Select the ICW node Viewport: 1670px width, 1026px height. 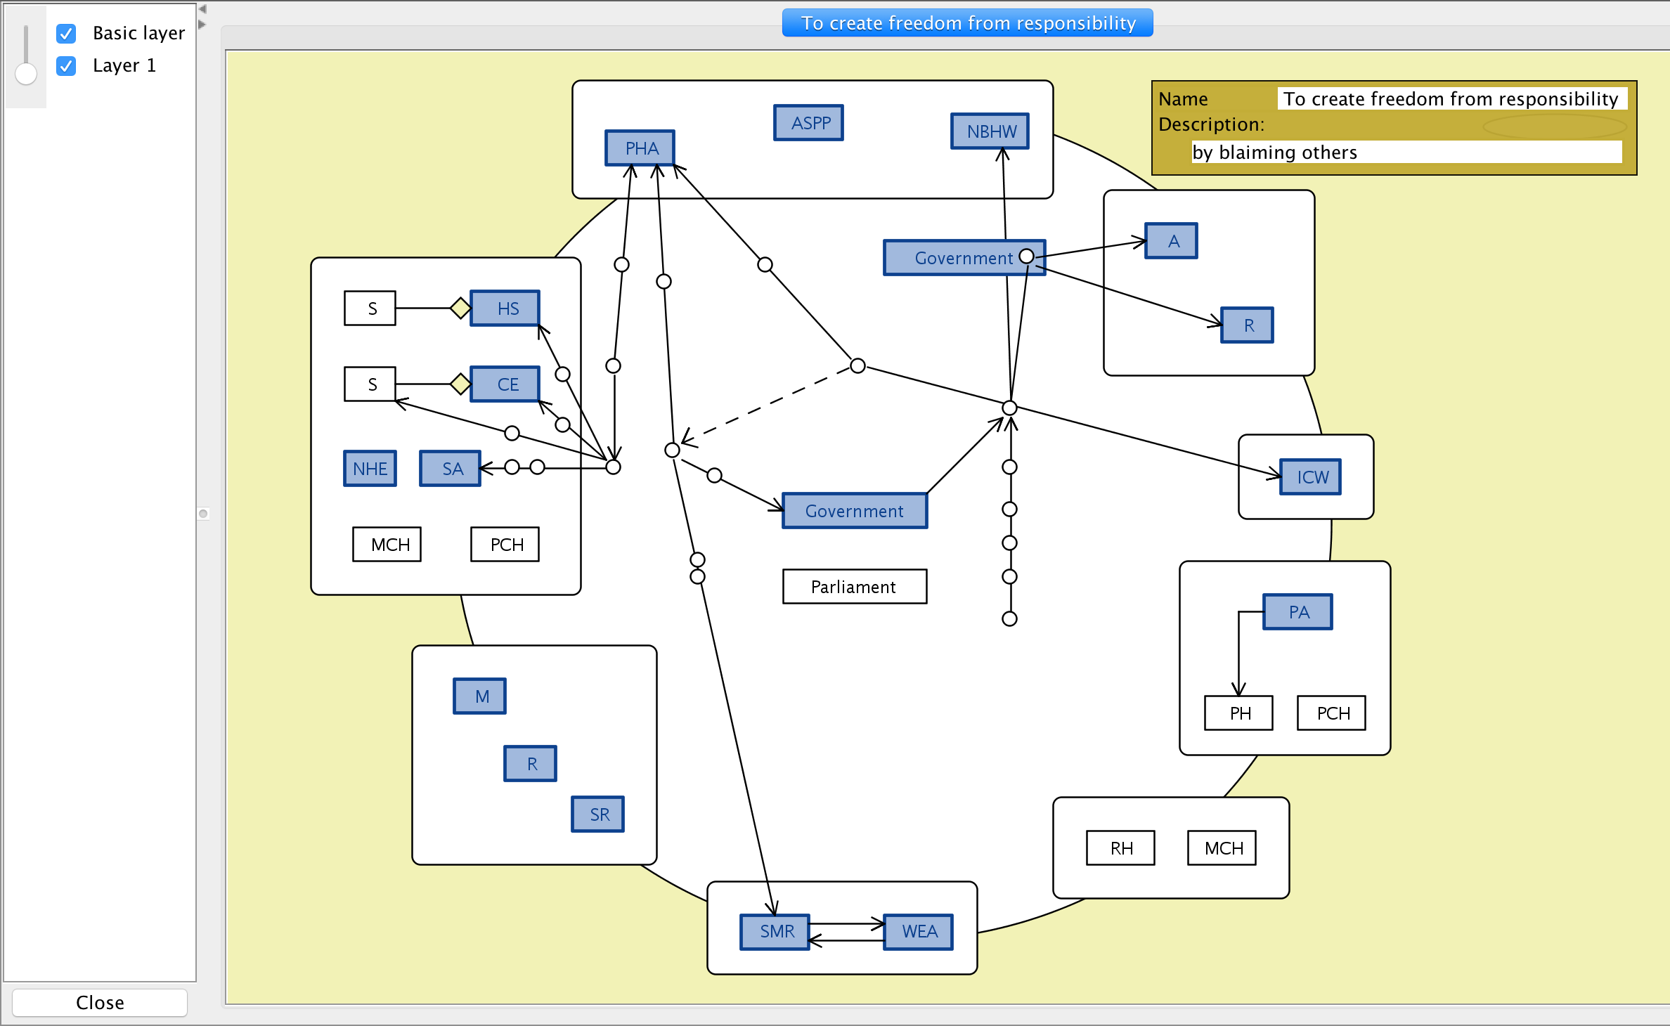1310,477
